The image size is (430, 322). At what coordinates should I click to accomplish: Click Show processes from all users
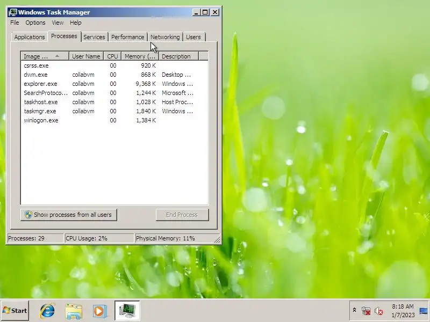(x=69, y=215)
